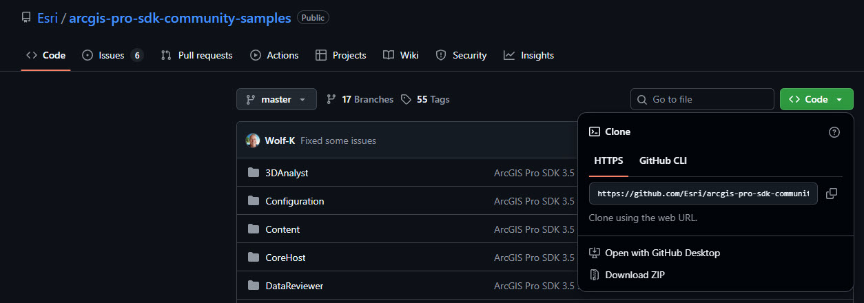Go to the Pull requests tab
The width and height of the screenshot is (864, 303).
coord(197,55)
